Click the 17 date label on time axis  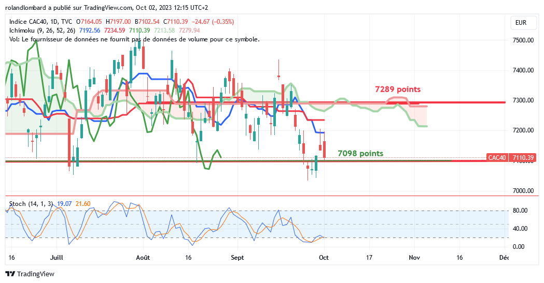pyautogui.click(x=369, y=258)
